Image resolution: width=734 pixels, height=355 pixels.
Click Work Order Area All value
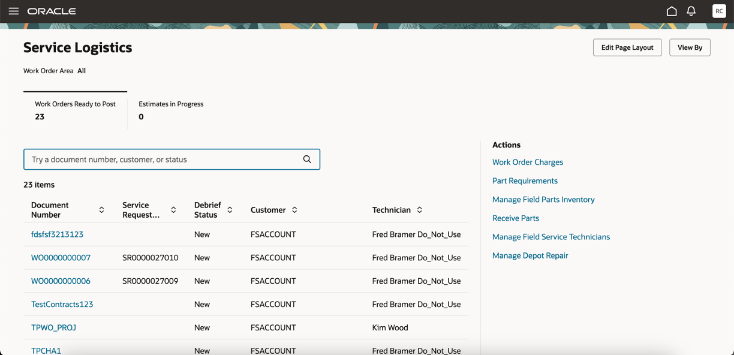tap(82, 71)
